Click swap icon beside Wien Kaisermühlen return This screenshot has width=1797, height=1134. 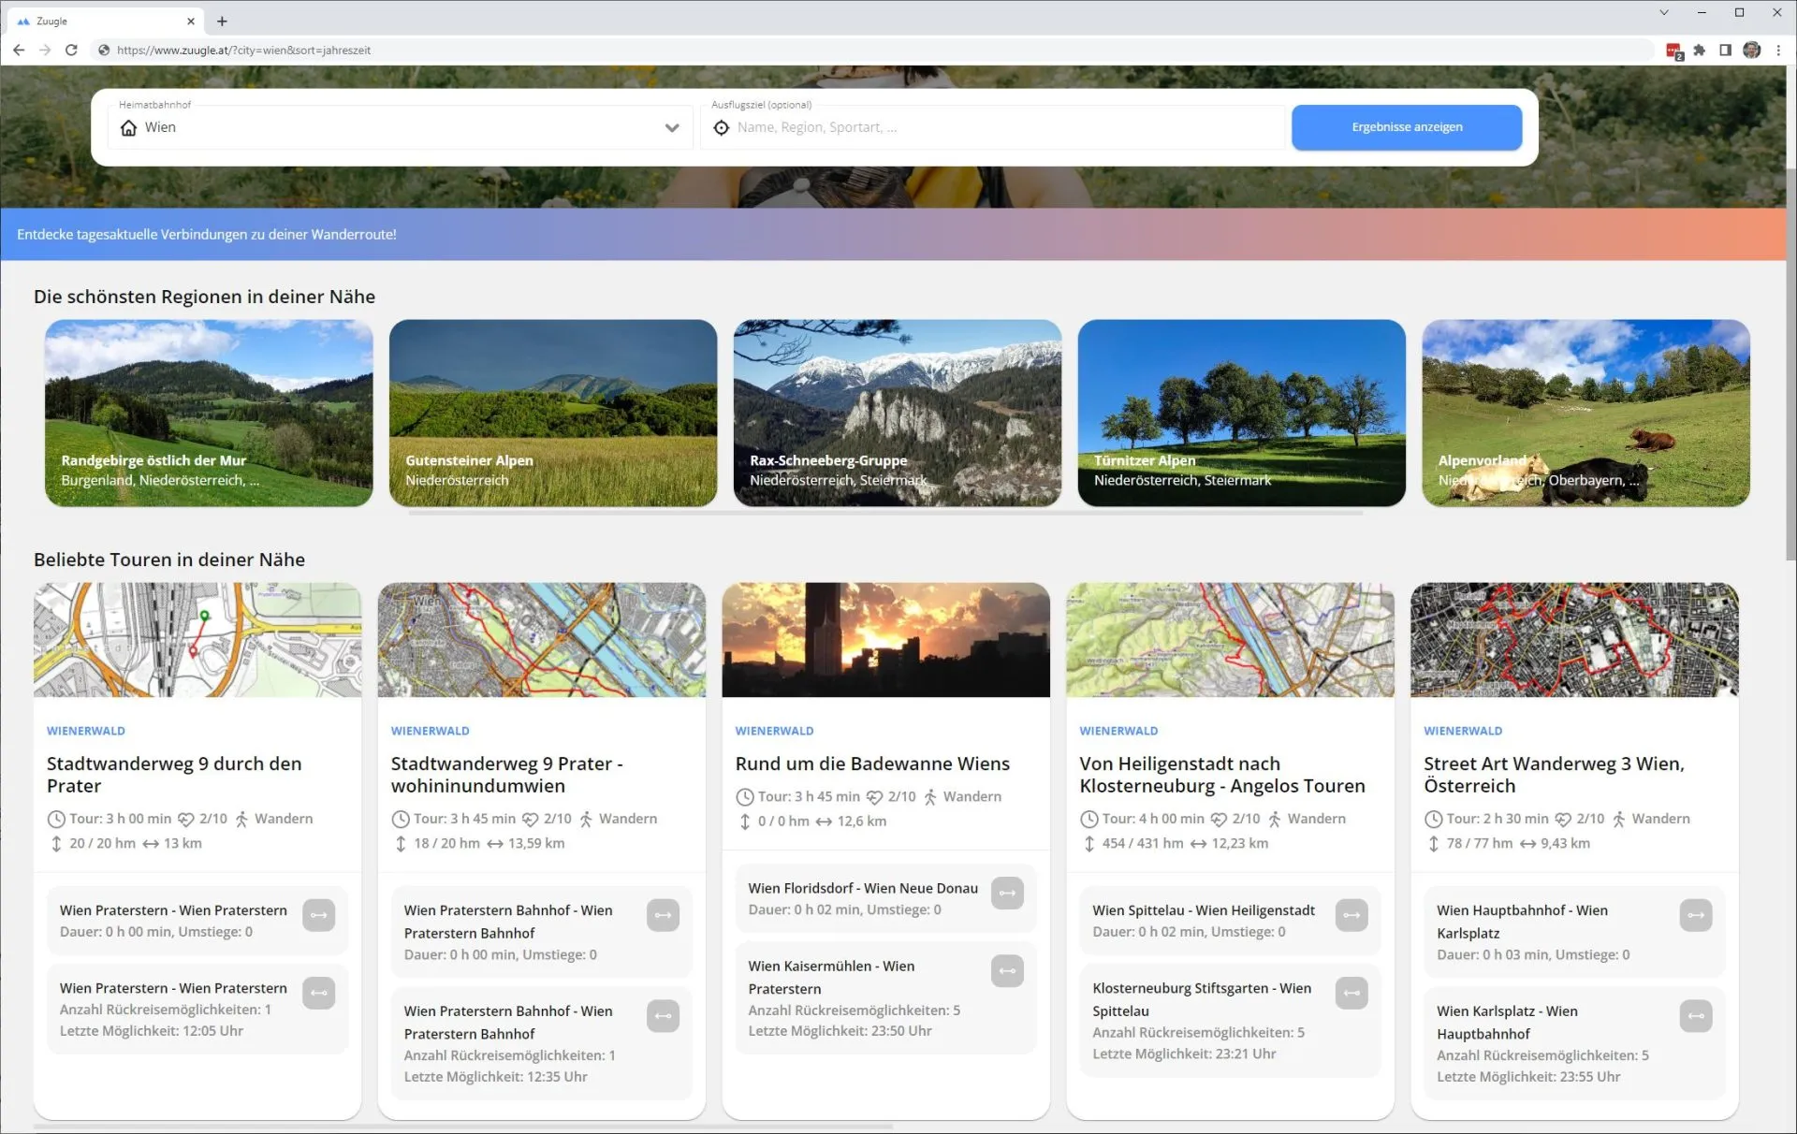point(1007,971)
